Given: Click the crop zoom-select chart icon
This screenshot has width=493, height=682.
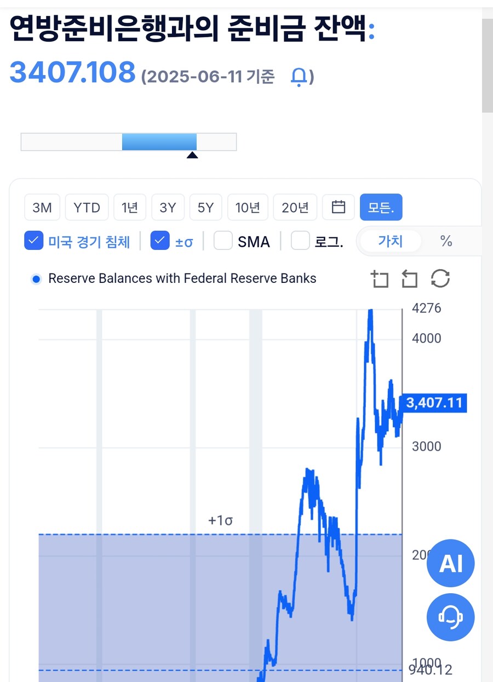Looking at the screenshot, I should point(379,279).
